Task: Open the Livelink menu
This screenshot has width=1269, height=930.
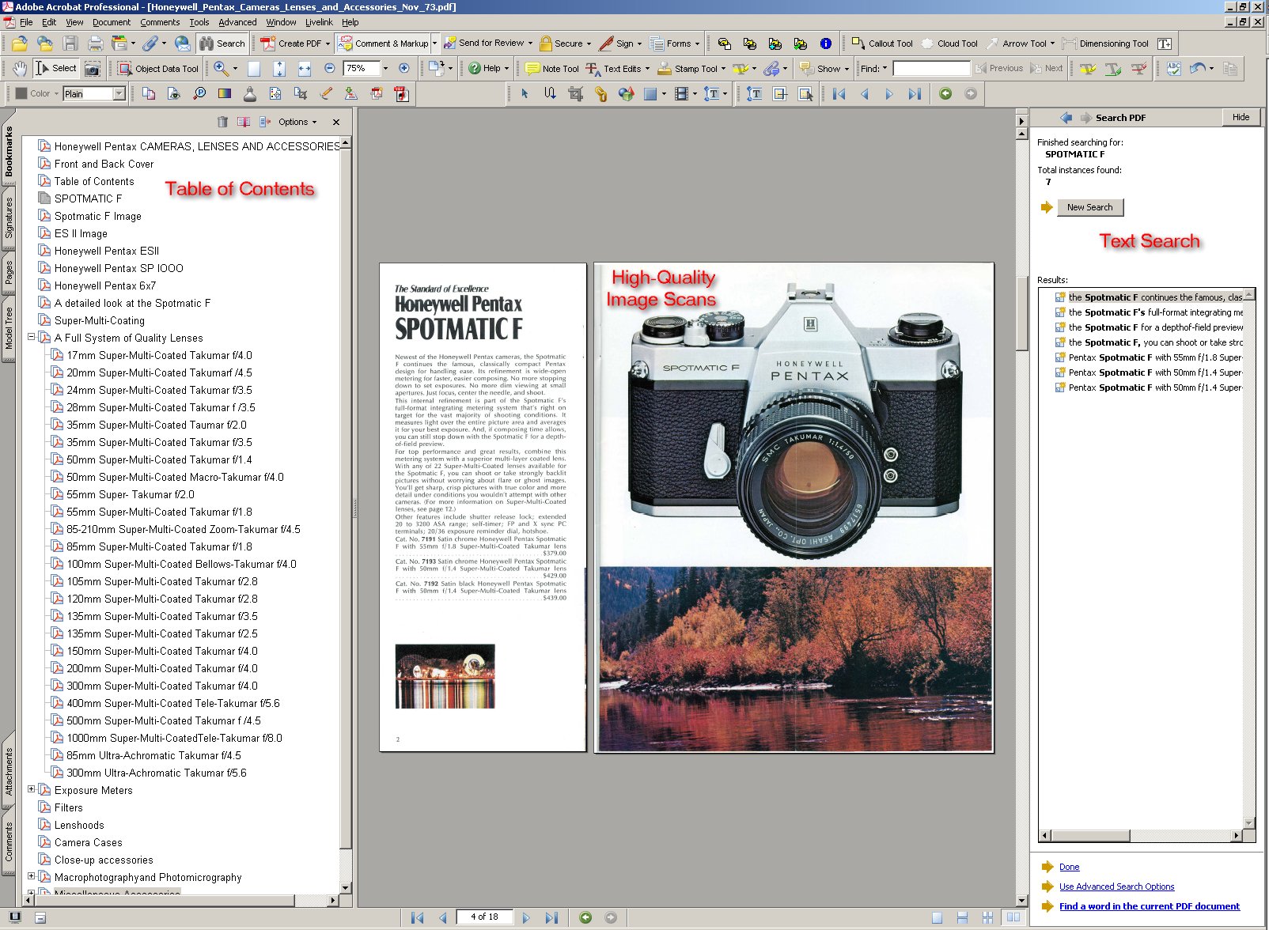Action: [x=319, y=22]
